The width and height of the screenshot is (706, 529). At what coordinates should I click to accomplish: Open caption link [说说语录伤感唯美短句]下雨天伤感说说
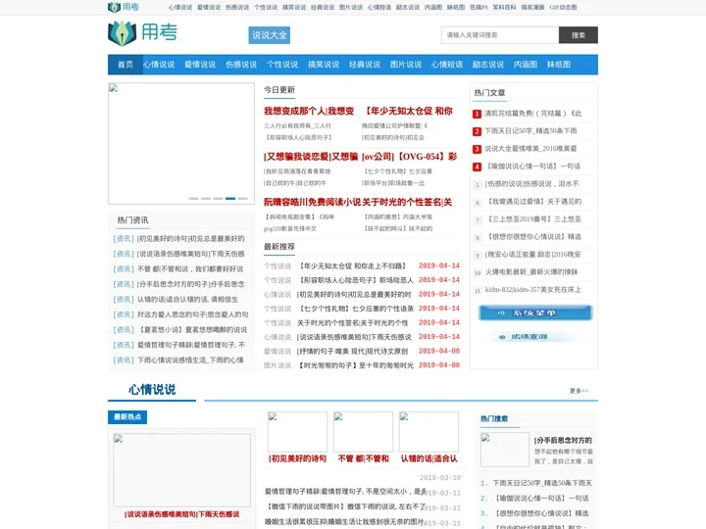182,514
